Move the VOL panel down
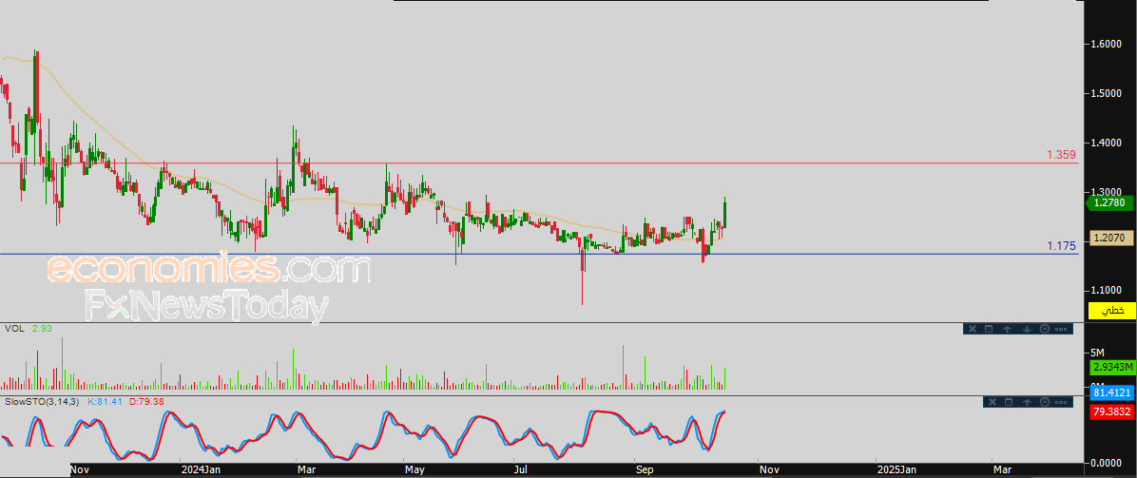 pyautogui.click(x=1027, y=330)
